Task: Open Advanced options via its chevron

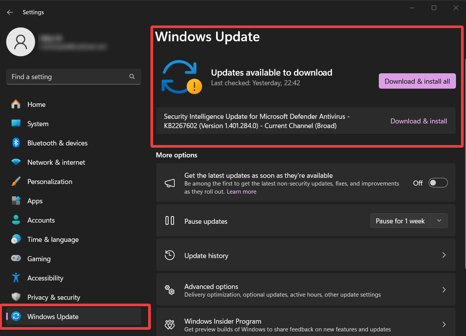Action: (444, 289)
